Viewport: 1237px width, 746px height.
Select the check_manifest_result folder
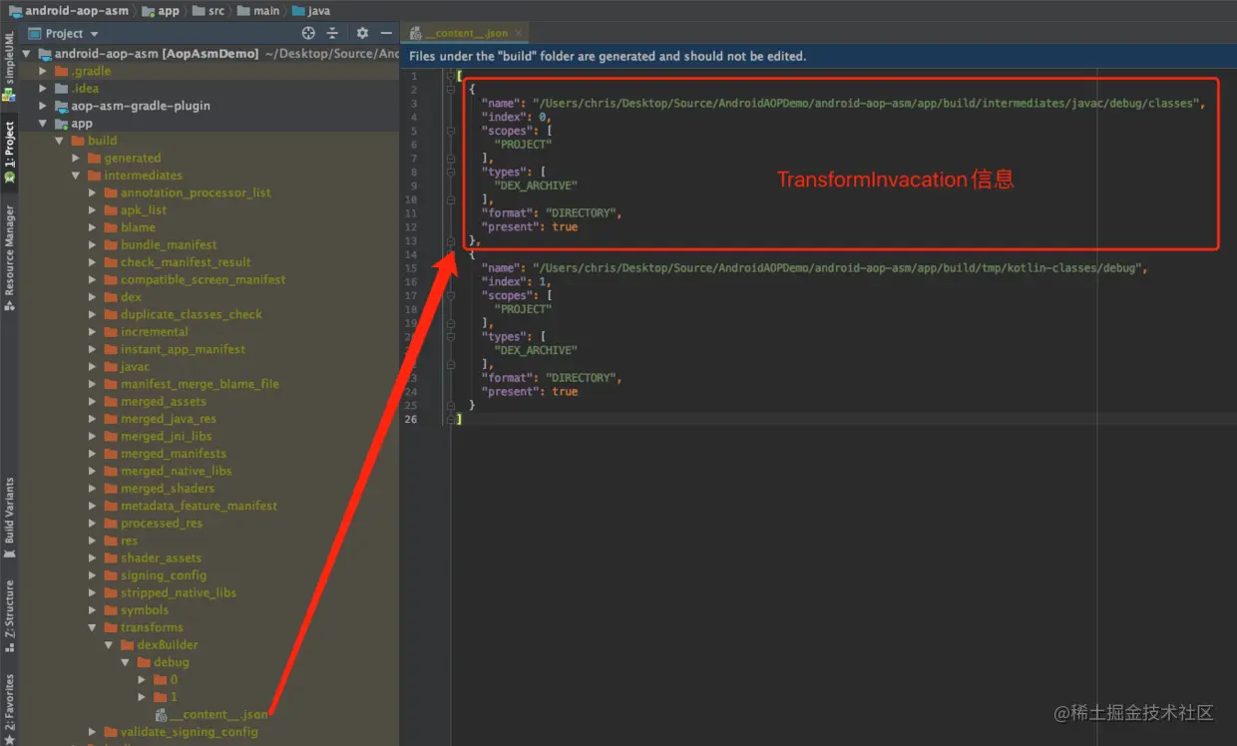point(177,262)
